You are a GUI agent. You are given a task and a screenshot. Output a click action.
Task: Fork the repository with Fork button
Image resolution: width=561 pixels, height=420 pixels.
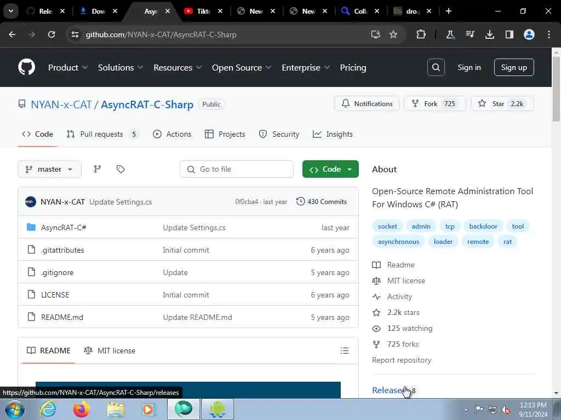[x=434, y=103]
